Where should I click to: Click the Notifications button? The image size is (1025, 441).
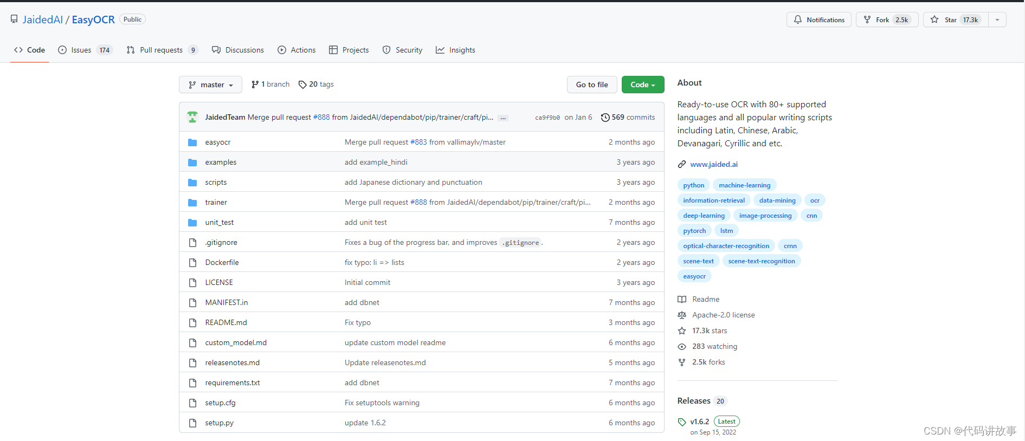[819, 20]
